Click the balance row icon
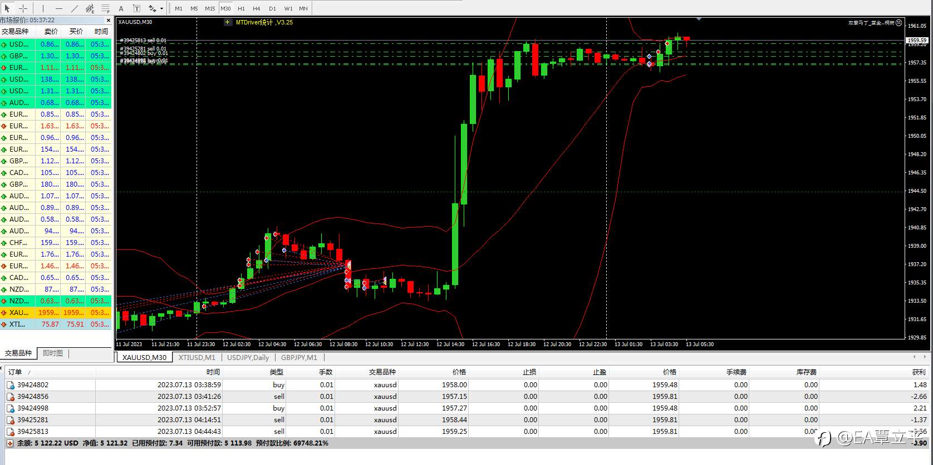This screenshot has height=465, width=933. (10, 443)
